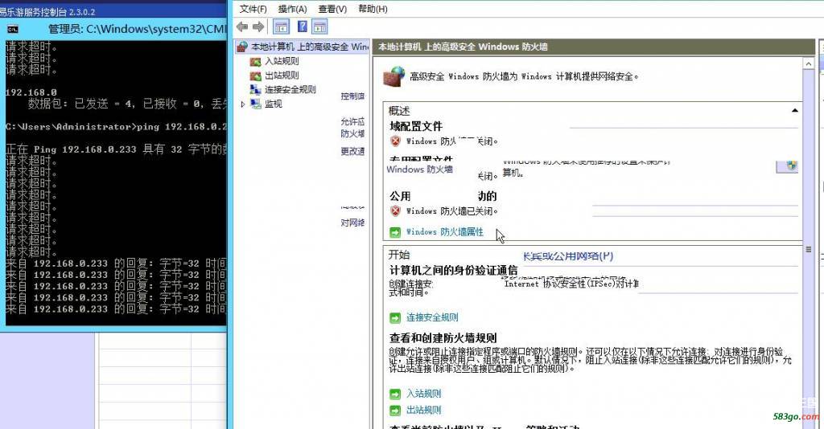Image resolution: width=824 pixels, height=429 pixels.
Task: Click green arrow icon beside 出站规则 link
Action: click(x=395, y=411)
